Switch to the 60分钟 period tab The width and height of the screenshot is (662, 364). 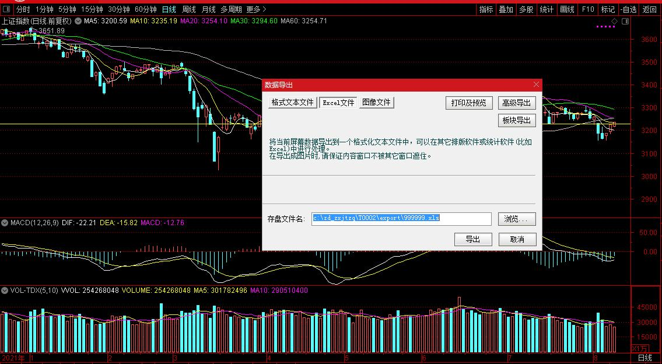pyautogui.click(x=145, y=9)
